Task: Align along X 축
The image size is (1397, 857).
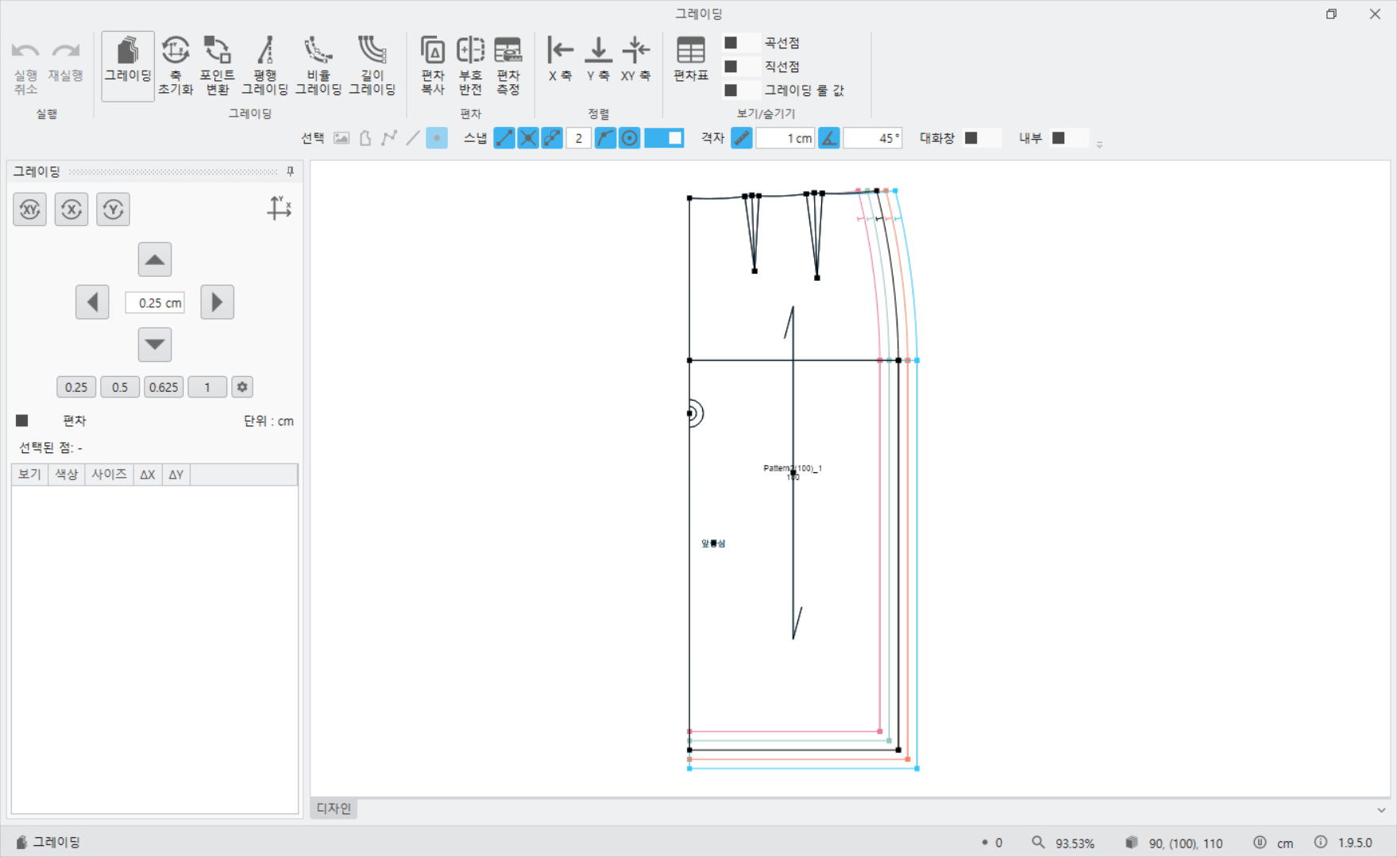Action: point(560,60)
